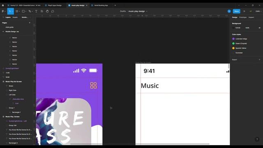Screen dimensions: 263x148
Task: Click the grid icon on purple screen
Action: point(93,85)
